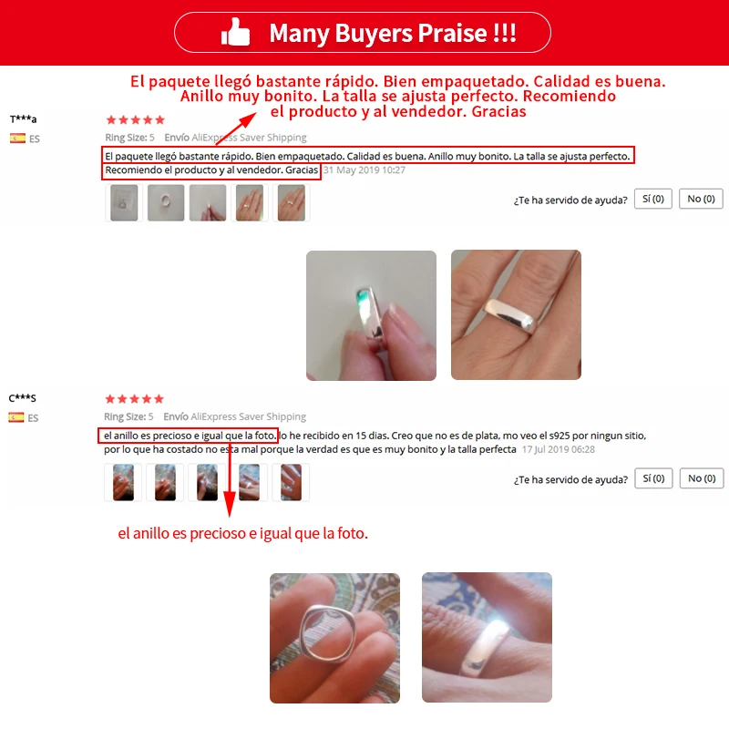Click the Many Buyers Praise banner
The width and height of the screenshot is (729, 729).
tap(363, 33)
